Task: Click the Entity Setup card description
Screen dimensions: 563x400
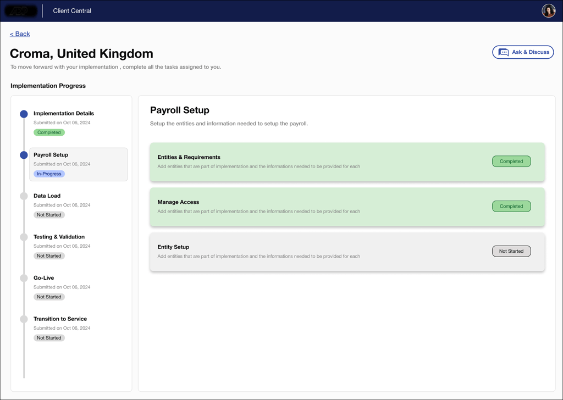Action: tap(258, 256)
